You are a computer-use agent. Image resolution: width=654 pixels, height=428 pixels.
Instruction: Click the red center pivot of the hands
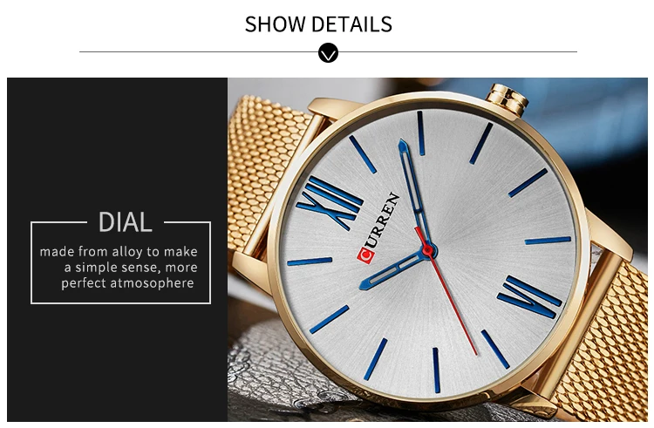[x=427, y=250]
